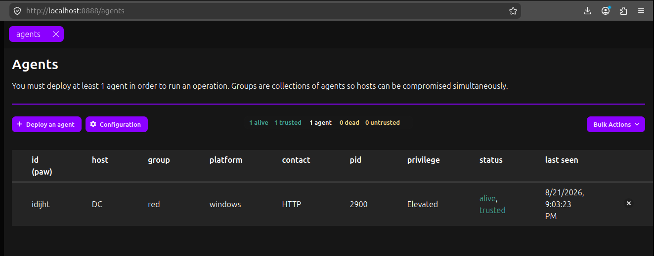Click the 'id (paw)' column header

(42, 166)
